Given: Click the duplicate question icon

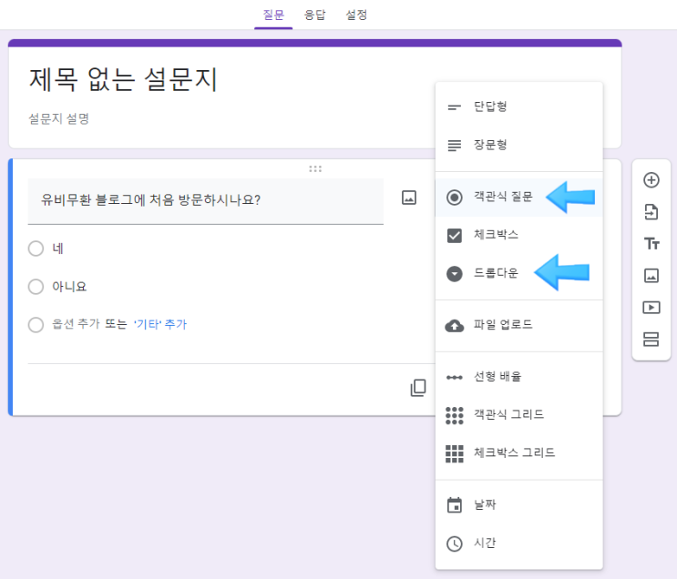Looking at the screenshot, I should pyautogui.click(x=418, y=388).
